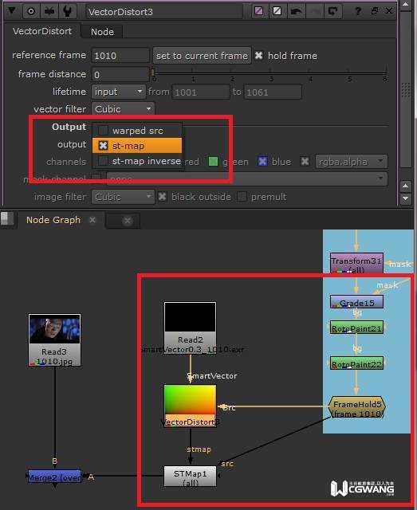This screenshot has height=510, width=417.
Task: Switch to the VectorDistort tab
Action: [x=42, y=31]
